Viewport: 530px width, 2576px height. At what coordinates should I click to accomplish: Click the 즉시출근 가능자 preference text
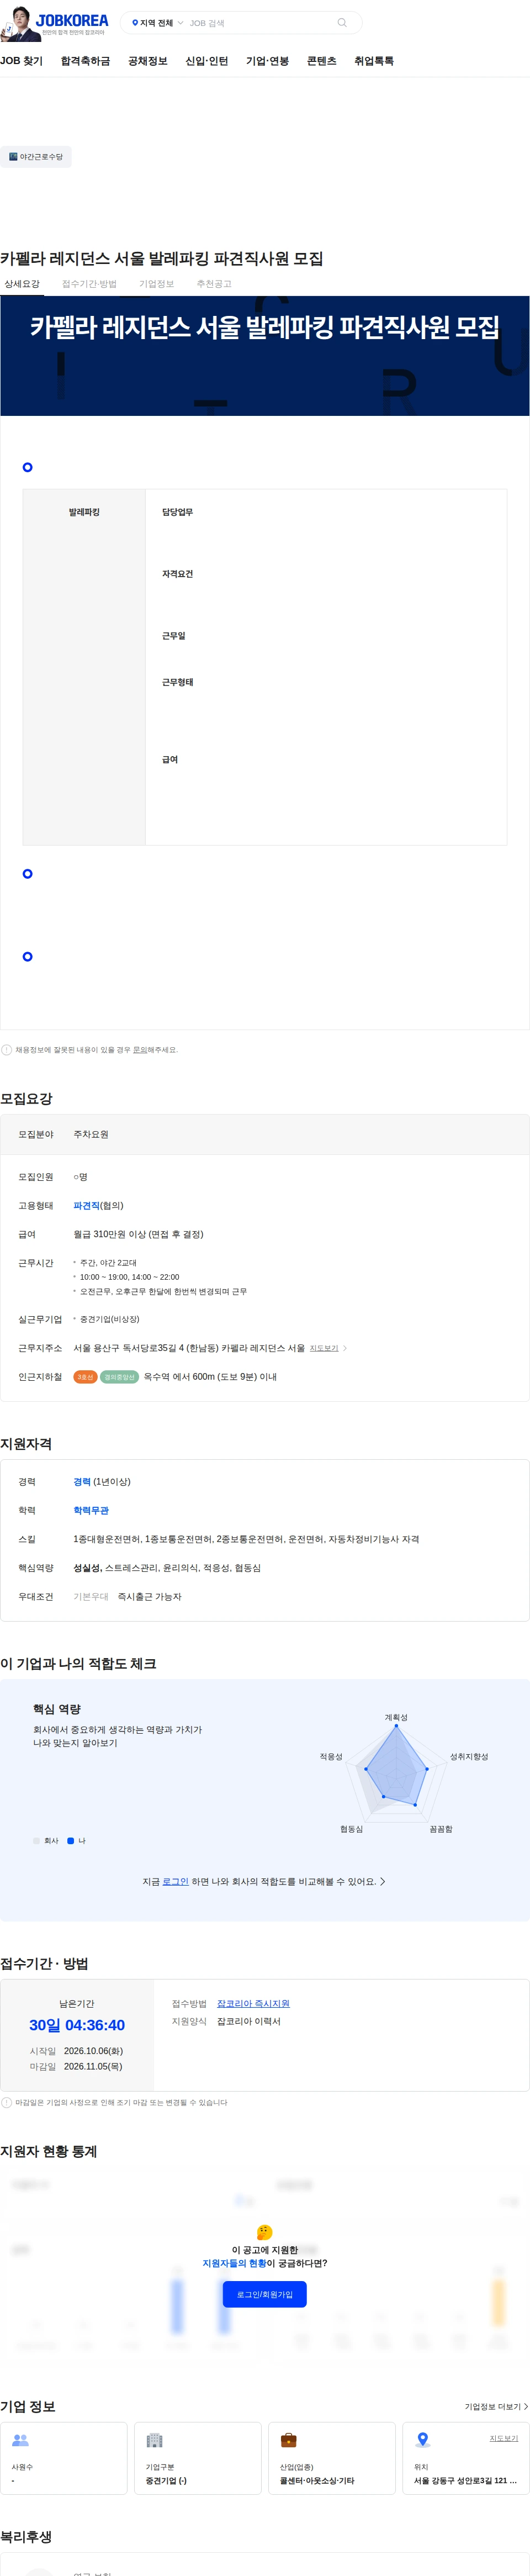tap(150, 1597)
